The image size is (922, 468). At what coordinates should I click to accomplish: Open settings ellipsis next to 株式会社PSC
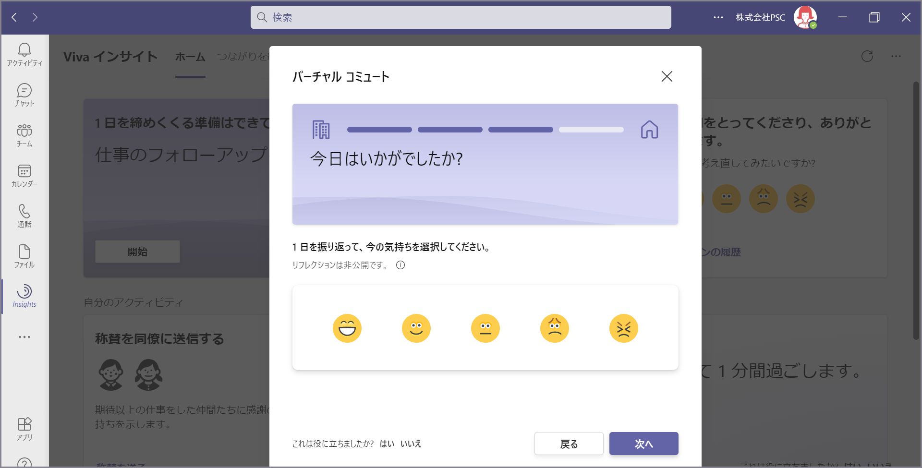pyautogui.click(x=718, y=17)
